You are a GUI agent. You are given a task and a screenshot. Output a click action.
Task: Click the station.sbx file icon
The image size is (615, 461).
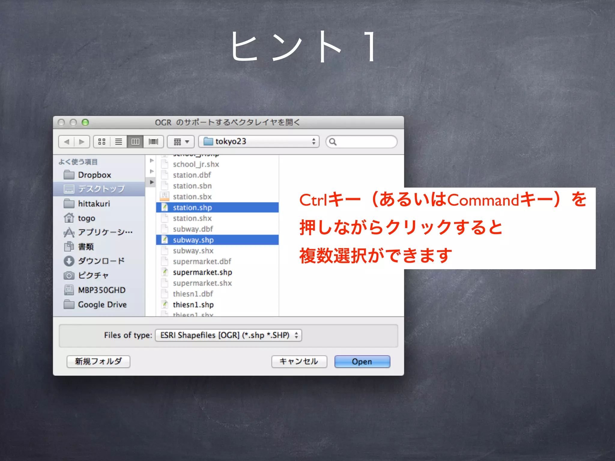pyautogui.click(x=165, y=196)
